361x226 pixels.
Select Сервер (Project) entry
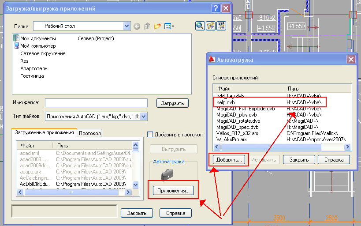pos(96,38)
